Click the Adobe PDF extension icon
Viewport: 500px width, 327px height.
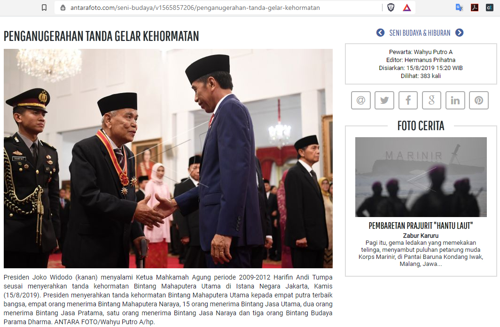pyautogui.click(x=475, y=8)
